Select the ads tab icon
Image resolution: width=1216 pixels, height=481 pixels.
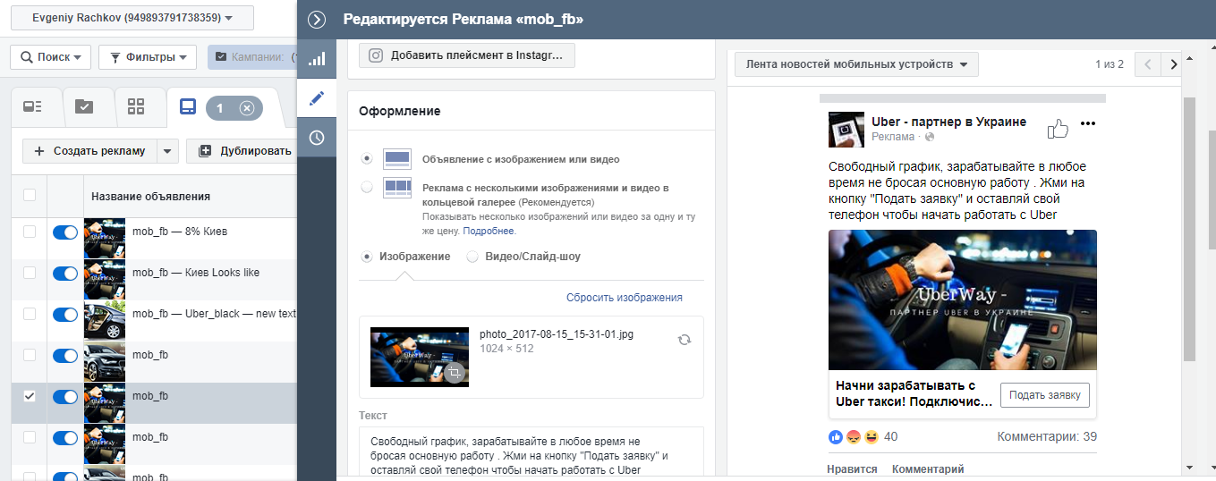pyautogui.click(x=187, y=107)
